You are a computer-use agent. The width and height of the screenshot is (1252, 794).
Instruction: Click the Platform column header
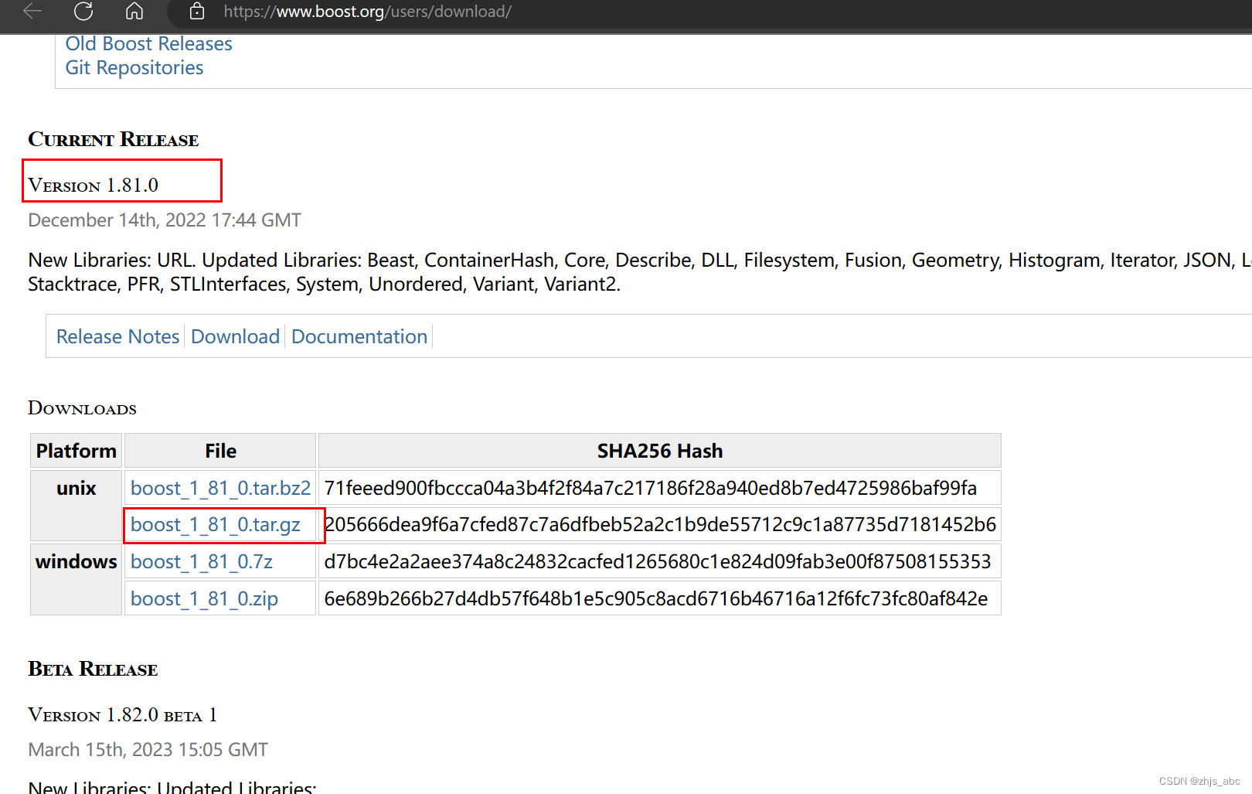(x=77, y=451)
